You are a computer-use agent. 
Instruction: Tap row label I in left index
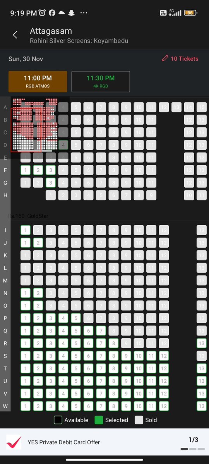[5, 230]
